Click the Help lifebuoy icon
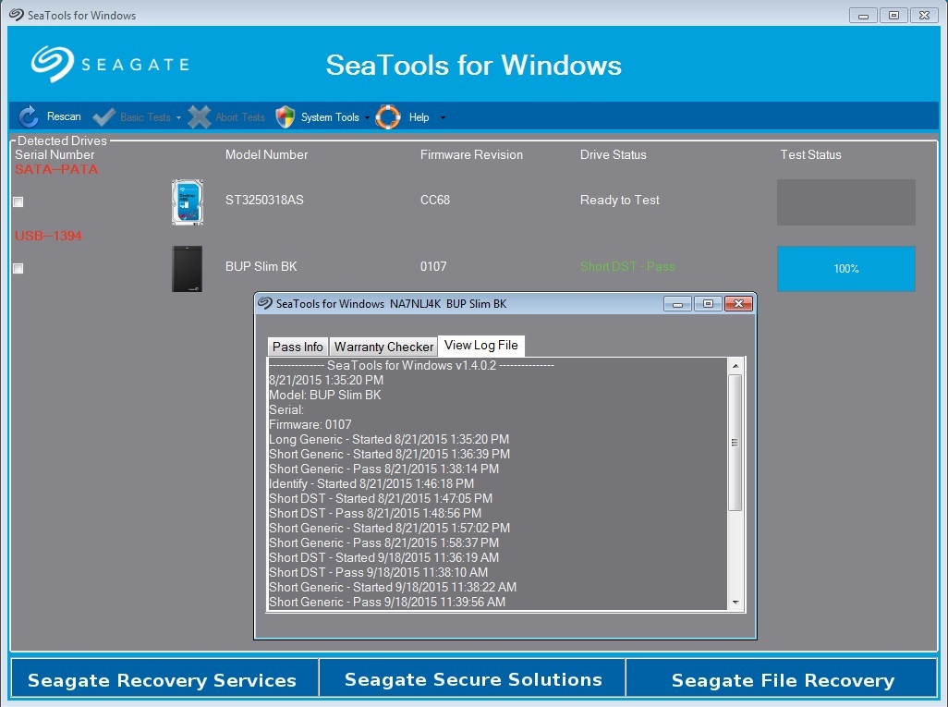 coord(388,116)
